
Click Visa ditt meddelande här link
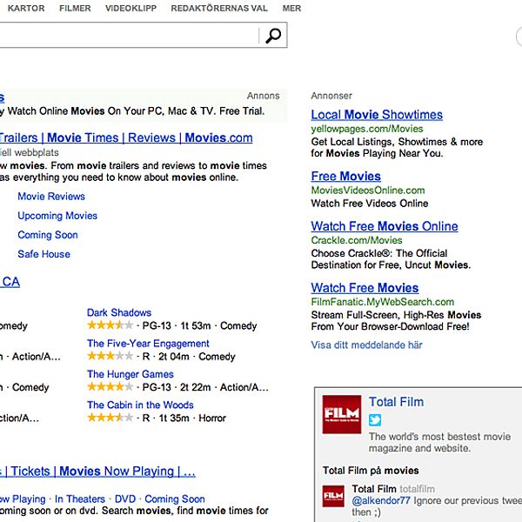pyautogui.click(x=366, y=345)
